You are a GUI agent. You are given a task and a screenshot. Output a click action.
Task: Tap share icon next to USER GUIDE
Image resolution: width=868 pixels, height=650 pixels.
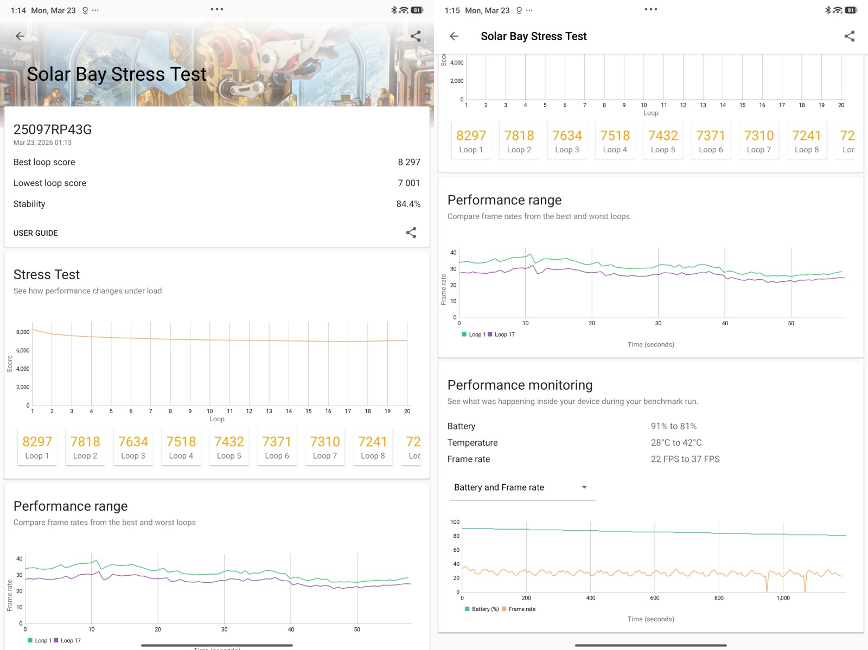tap(411, 233)
